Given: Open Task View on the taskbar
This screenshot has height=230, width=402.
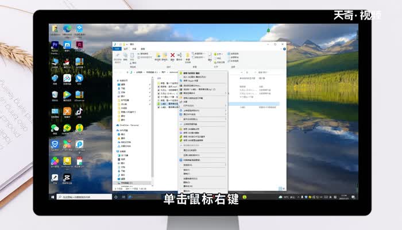Looking at the screenshot, I should tap(123, 197).
